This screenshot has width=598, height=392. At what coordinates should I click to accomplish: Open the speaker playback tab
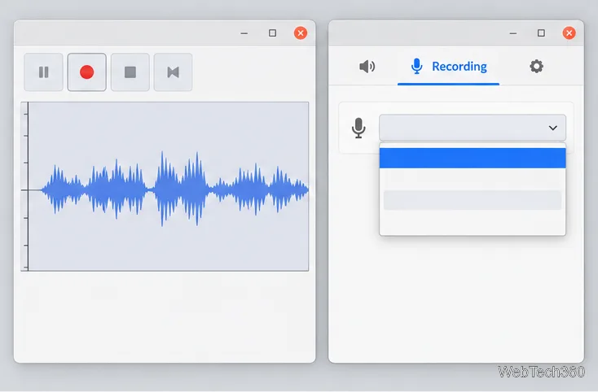pyautogui.click(x=367, y=67)
